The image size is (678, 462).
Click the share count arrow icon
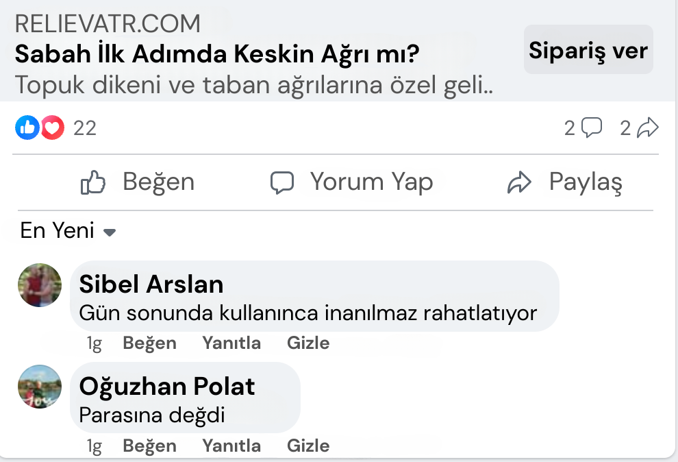[x=648, y=127]
